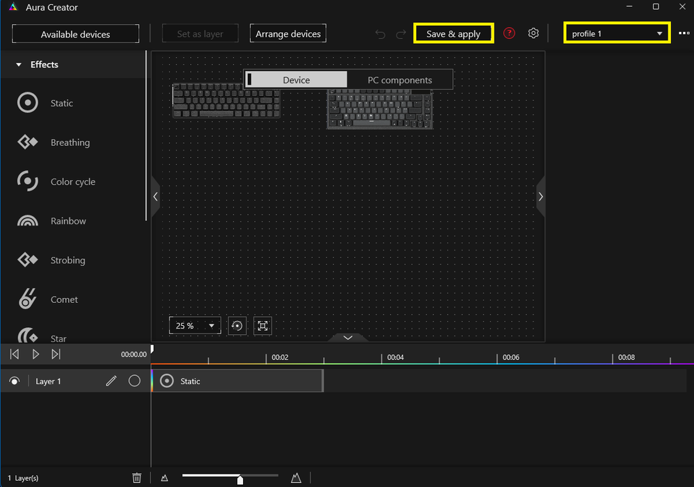The height and width of the screenshot is (487, 694).
Task: Close the Aura Creator window
Action: 682,7
